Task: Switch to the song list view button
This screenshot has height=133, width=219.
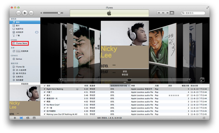Action: tap(159, 13)
